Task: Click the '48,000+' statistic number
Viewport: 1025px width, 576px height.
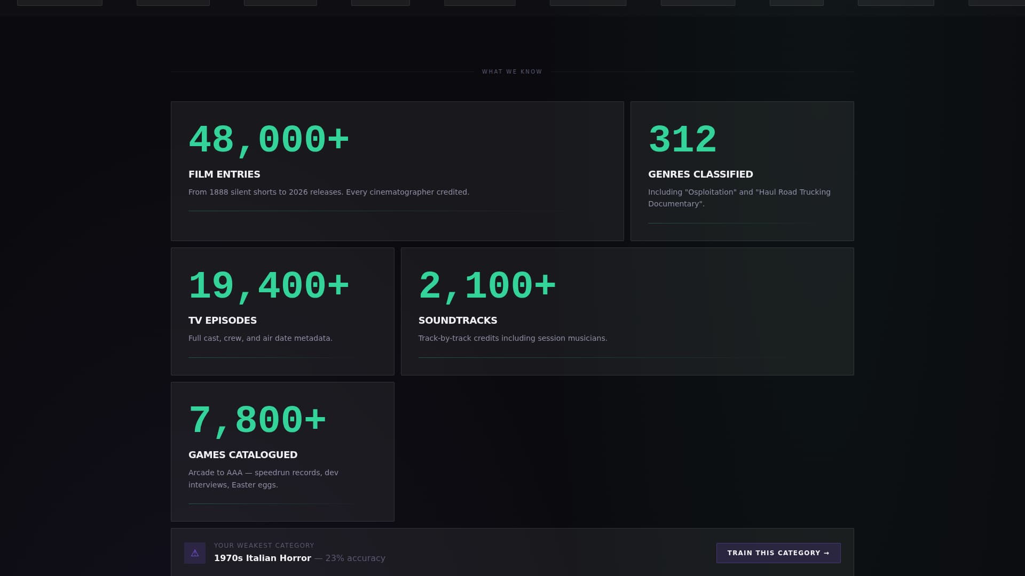Action: (x=269, y=140)
